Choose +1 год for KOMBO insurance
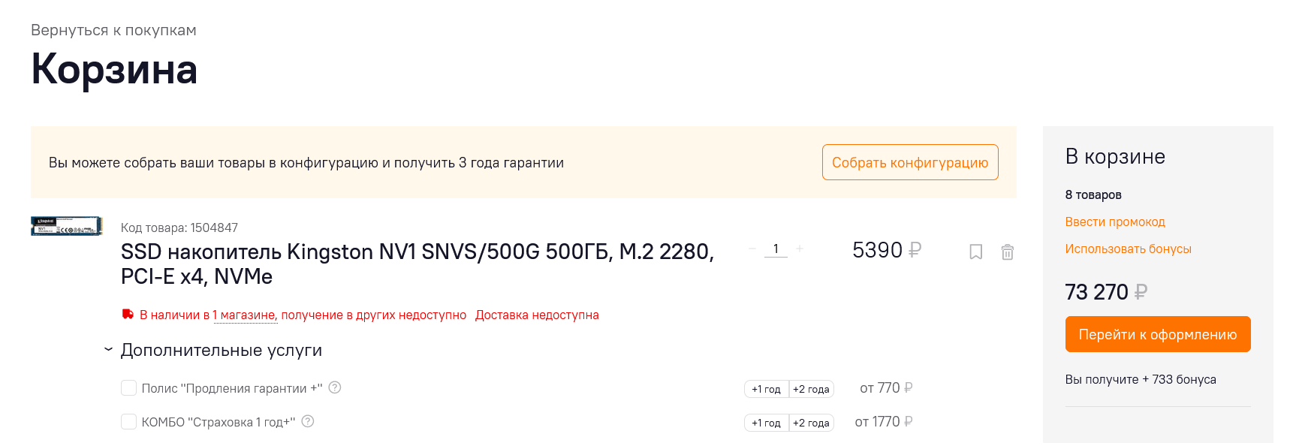The width and height of the screenshot is (1290, 446). point(766,423)
